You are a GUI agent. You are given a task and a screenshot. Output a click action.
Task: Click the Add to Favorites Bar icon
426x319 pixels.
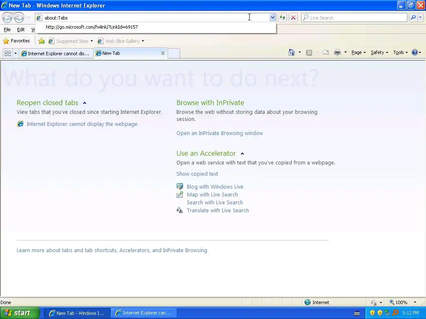click(42, 41)
